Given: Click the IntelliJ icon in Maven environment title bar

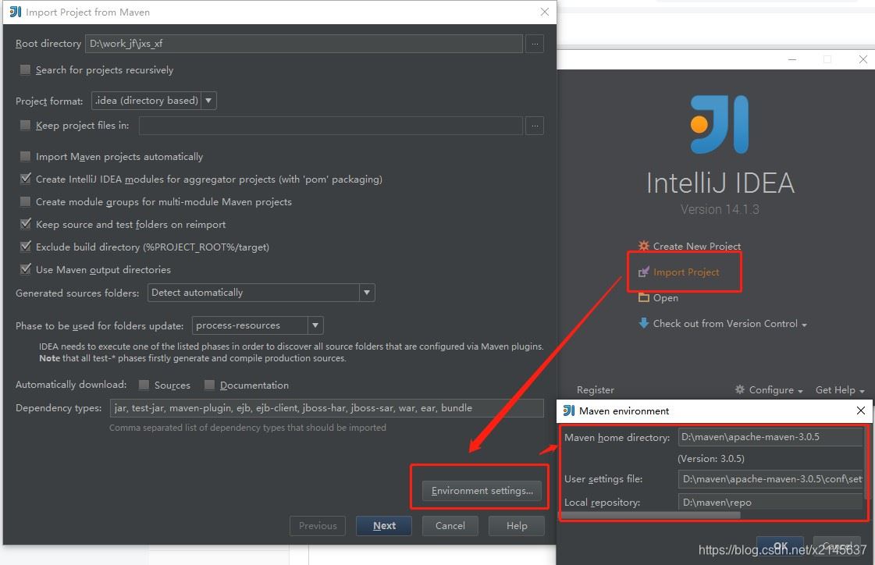Looking at the screenshot, I should [x=569, y=410].
